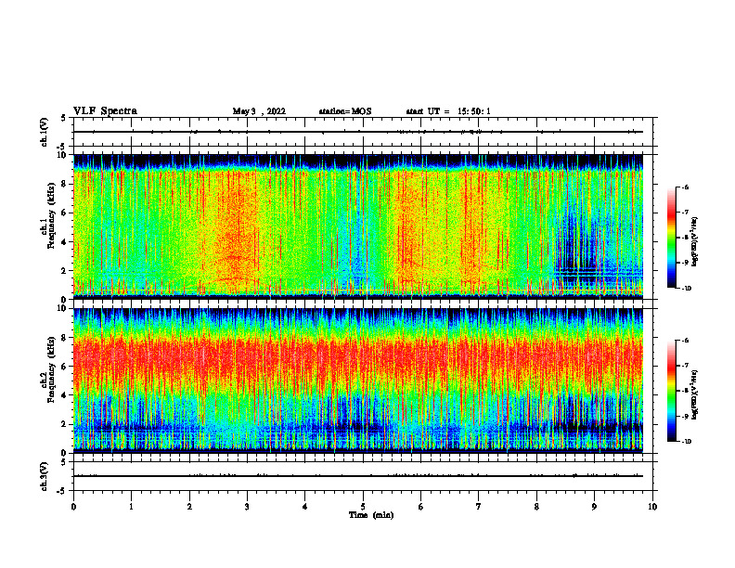Click the "4" kHz tick of ch.1 frequency axis

(64, 242)
